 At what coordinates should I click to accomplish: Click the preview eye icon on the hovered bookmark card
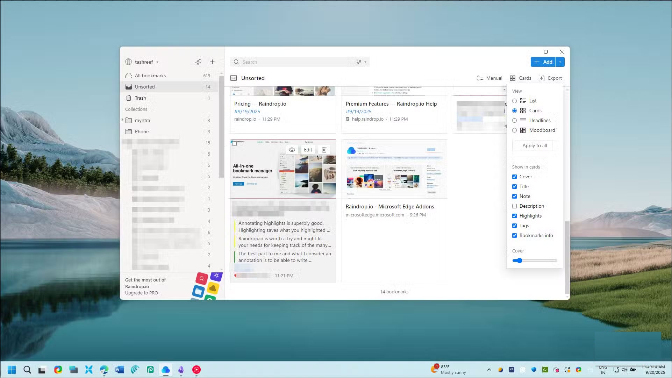point(292,150)
